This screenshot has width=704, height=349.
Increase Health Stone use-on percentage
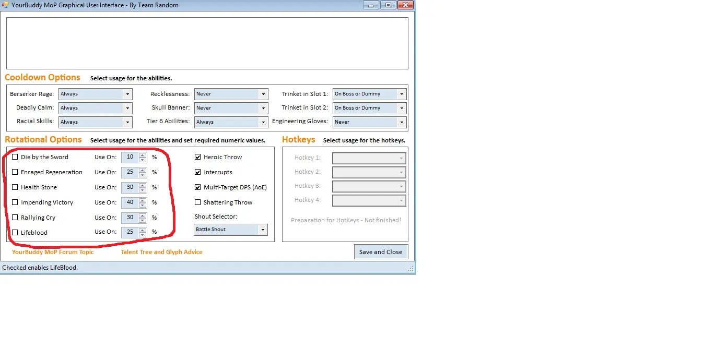143,185
